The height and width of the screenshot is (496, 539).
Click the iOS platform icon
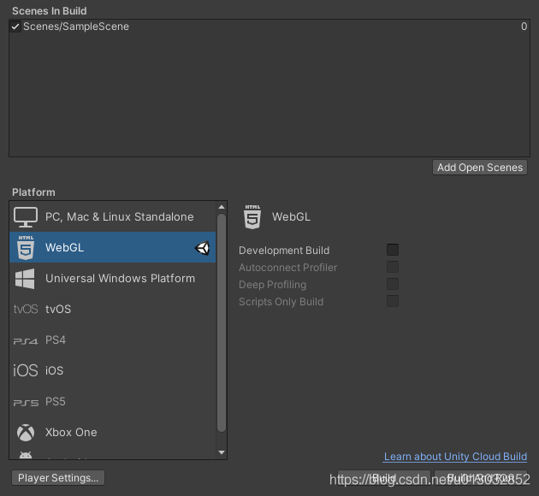pyautogui.click(x=26, y=371)
